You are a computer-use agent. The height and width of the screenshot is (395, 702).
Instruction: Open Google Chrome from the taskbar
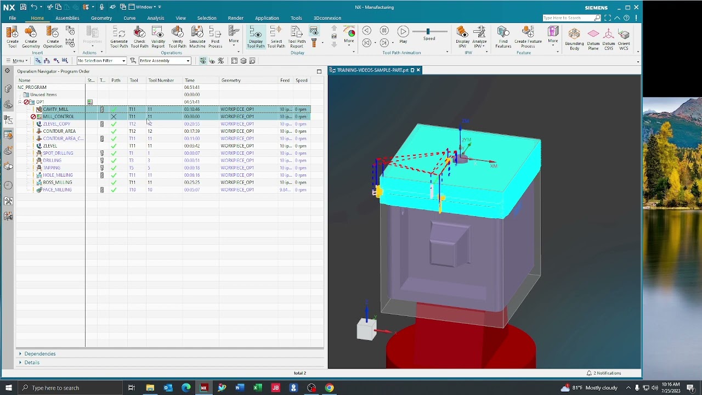329,388
